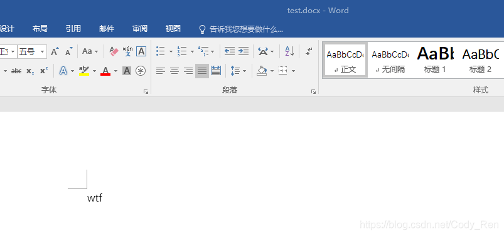Shrink font size with the smaller A icon

click(x=69, y=51)
